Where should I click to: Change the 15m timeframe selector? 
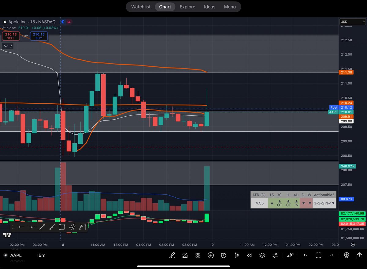tap(41, 255)
